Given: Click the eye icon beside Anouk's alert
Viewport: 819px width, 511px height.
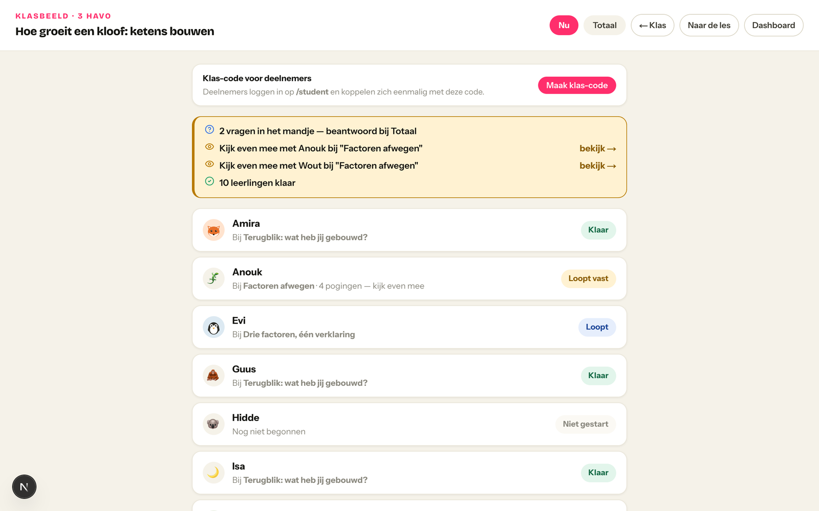Looking at the screenshot, I should 209,147.
